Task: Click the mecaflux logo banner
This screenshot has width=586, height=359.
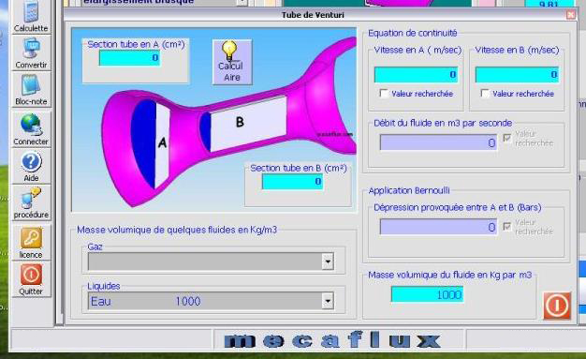Action: point(332,340)
